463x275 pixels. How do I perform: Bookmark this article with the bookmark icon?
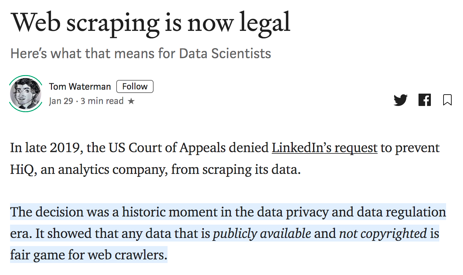[447, 100]
